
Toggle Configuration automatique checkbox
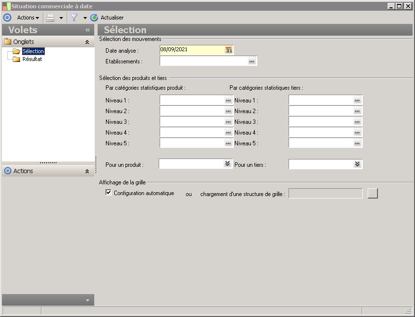click(x=108, y=193)
